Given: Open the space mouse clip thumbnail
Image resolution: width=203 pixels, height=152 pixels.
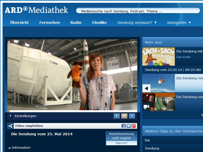Looking at the screenshot, I should [158, 83].
